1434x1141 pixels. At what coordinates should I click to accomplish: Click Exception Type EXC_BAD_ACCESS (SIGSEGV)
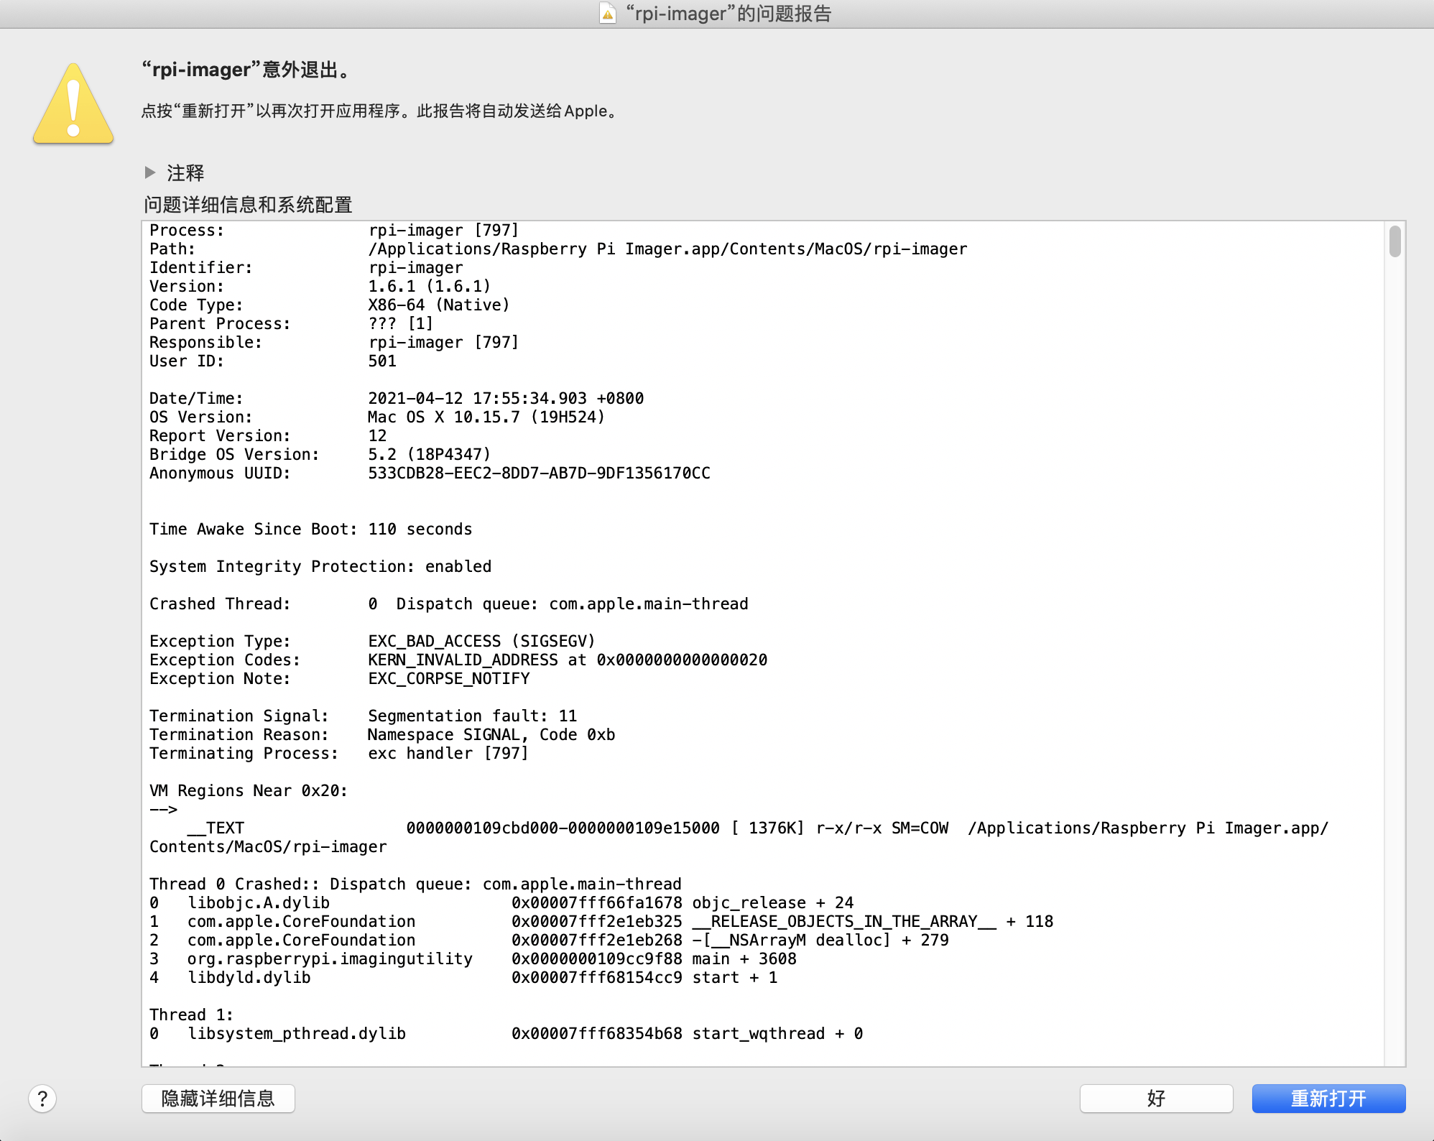(x=481, y=642)
